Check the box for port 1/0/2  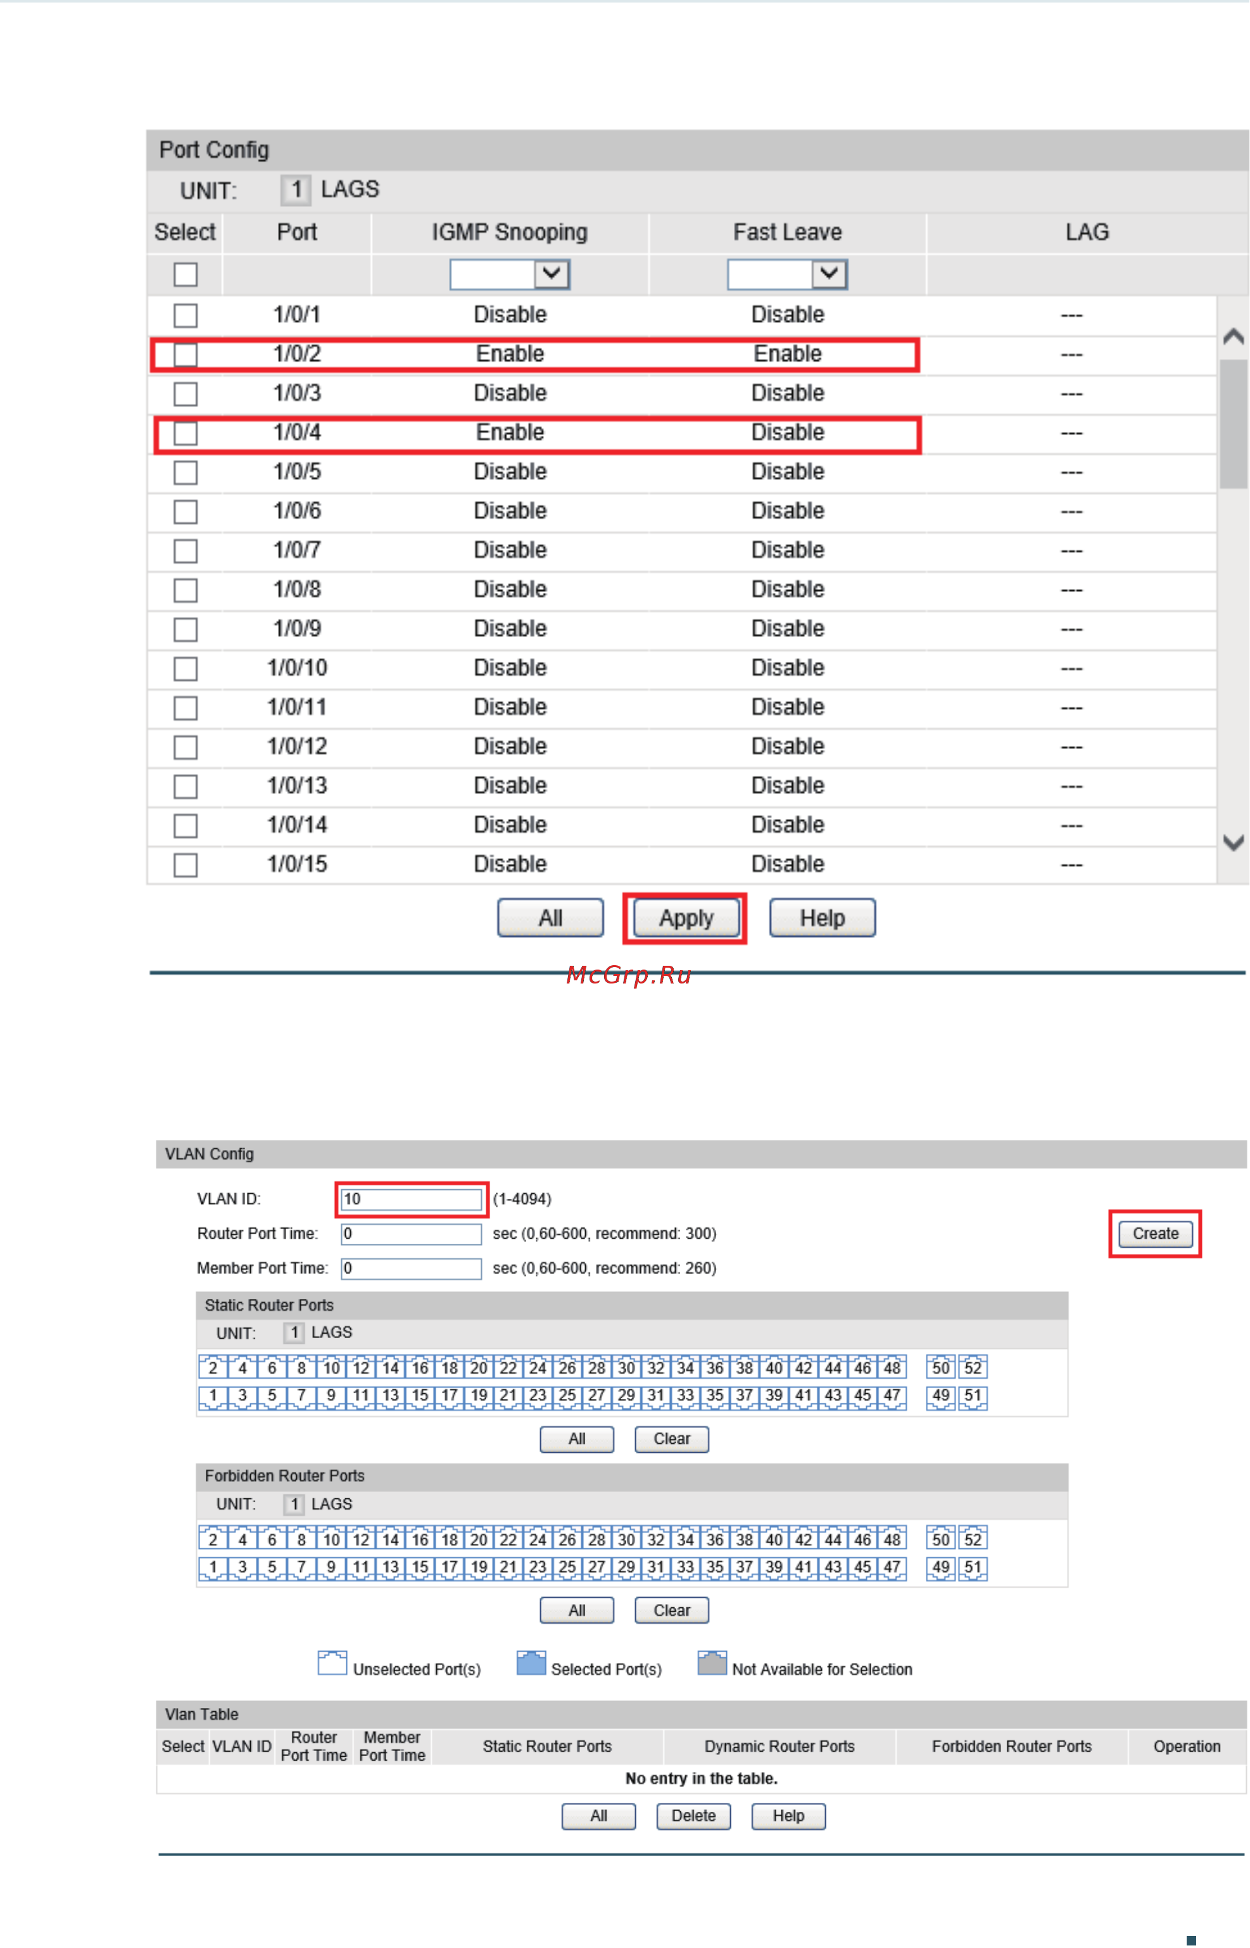tap(186, 354)
